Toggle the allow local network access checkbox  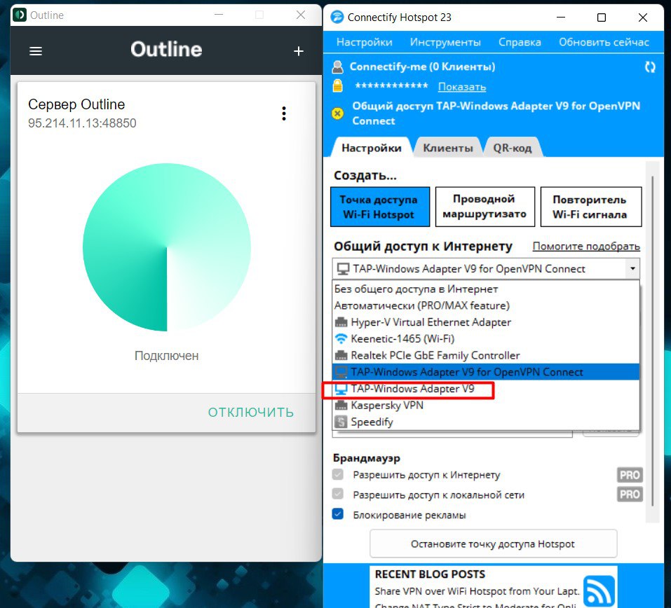339,495
